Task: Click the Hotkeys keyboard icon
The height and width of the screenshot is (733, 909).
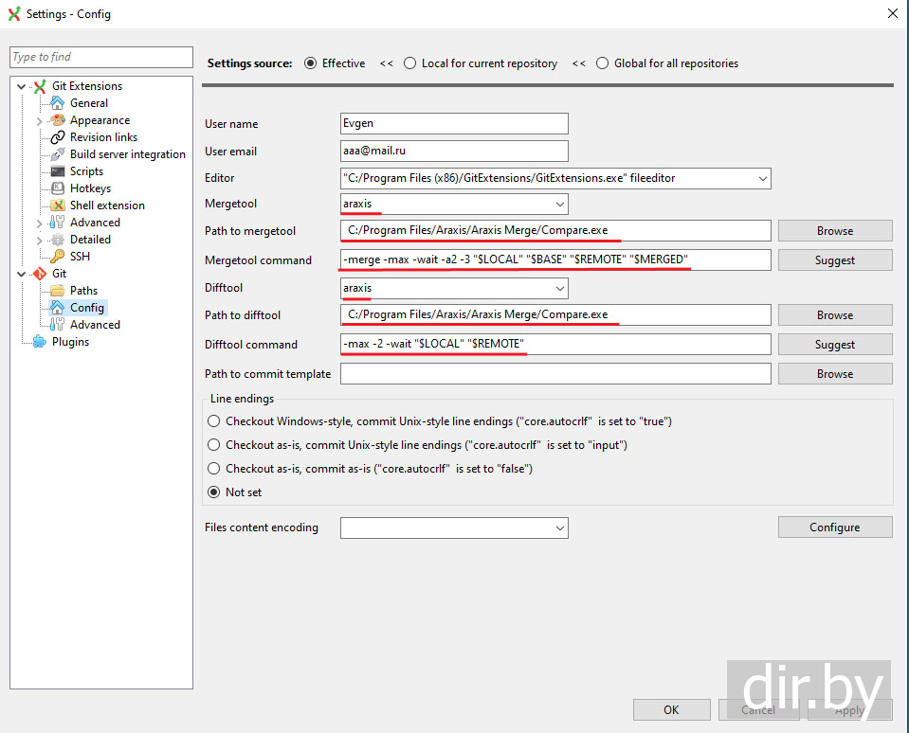Action: [x=58, y=188]
